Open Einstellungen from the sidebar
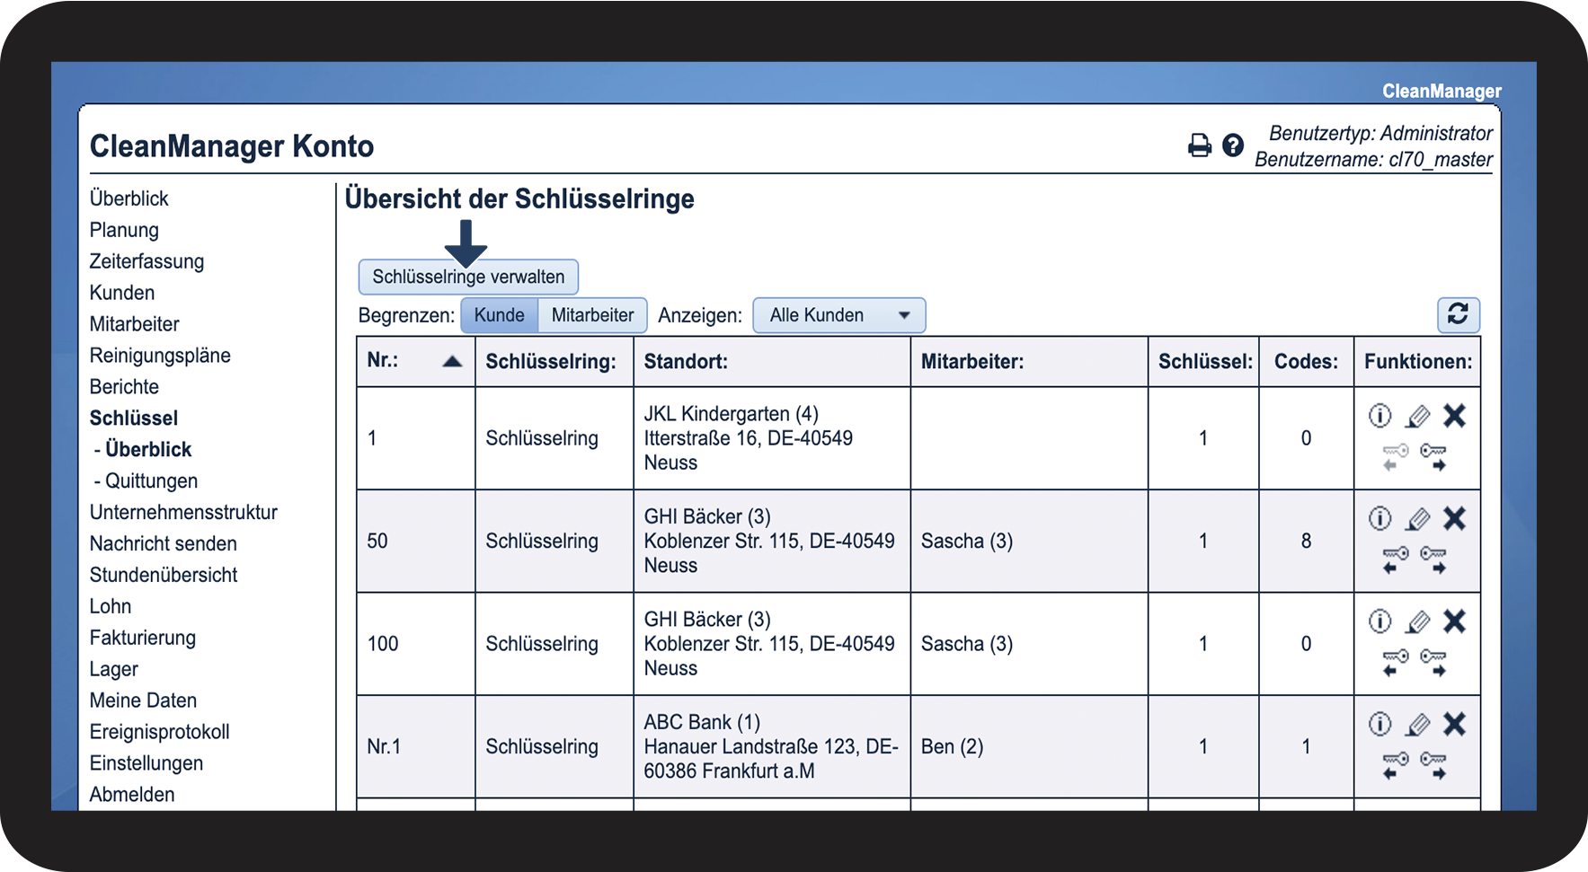This screenshot has height=872, width=1588. (x=146, y=763)
